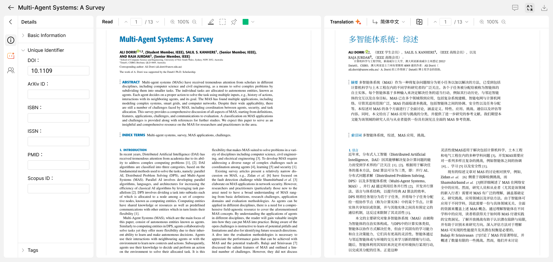Open the info details sidebar tab
This screenshot has height=262, width=553.
point(11,40)
